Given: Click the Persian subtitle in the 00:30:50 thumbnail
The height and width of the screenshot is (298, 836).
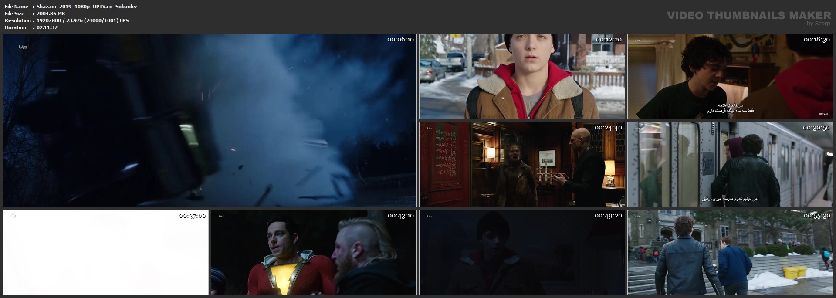Looking at the screenshot, I should (730, 199).
